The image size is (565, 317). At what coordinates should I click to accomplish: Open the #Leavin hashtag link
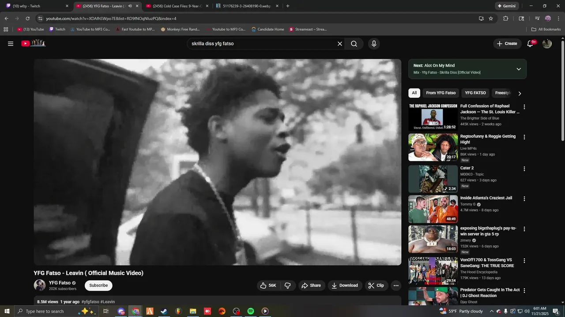108,302
